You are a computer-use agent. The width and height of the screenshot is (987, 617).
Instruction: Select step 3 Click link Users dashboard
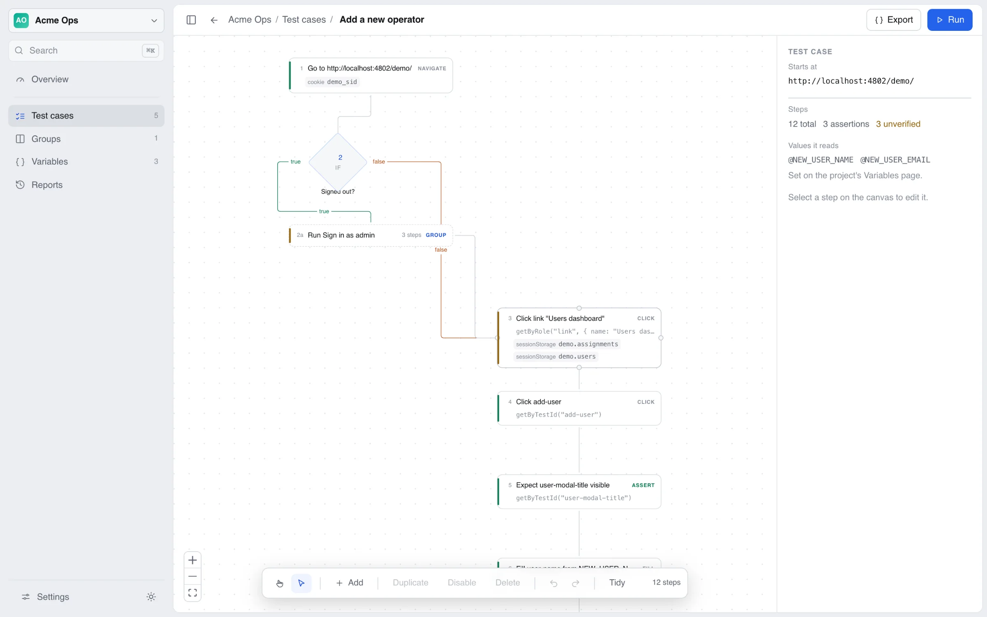(579, 338)
